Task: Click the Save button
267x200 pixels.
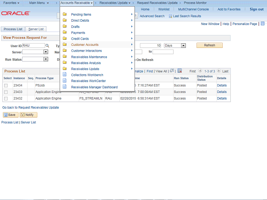Action: (x=10, y=115)
